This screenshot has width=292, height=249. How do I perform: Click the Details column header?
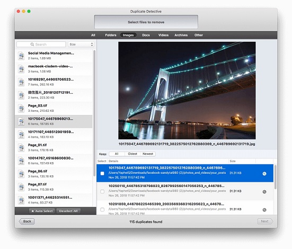[x=168, y=161]
